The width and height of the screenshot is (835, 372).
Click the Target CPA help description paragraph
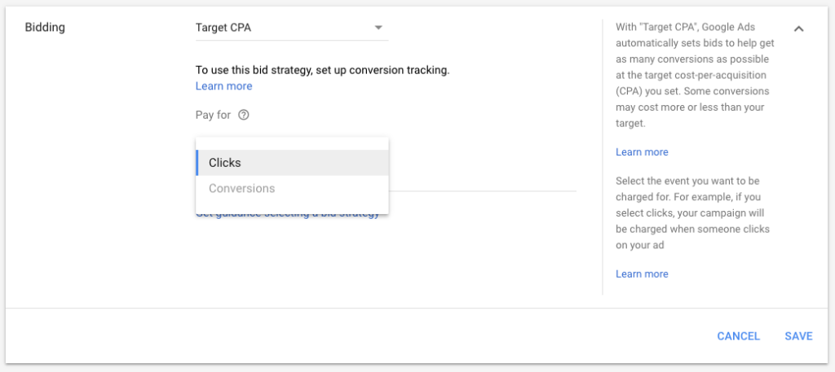coord(695,75)
